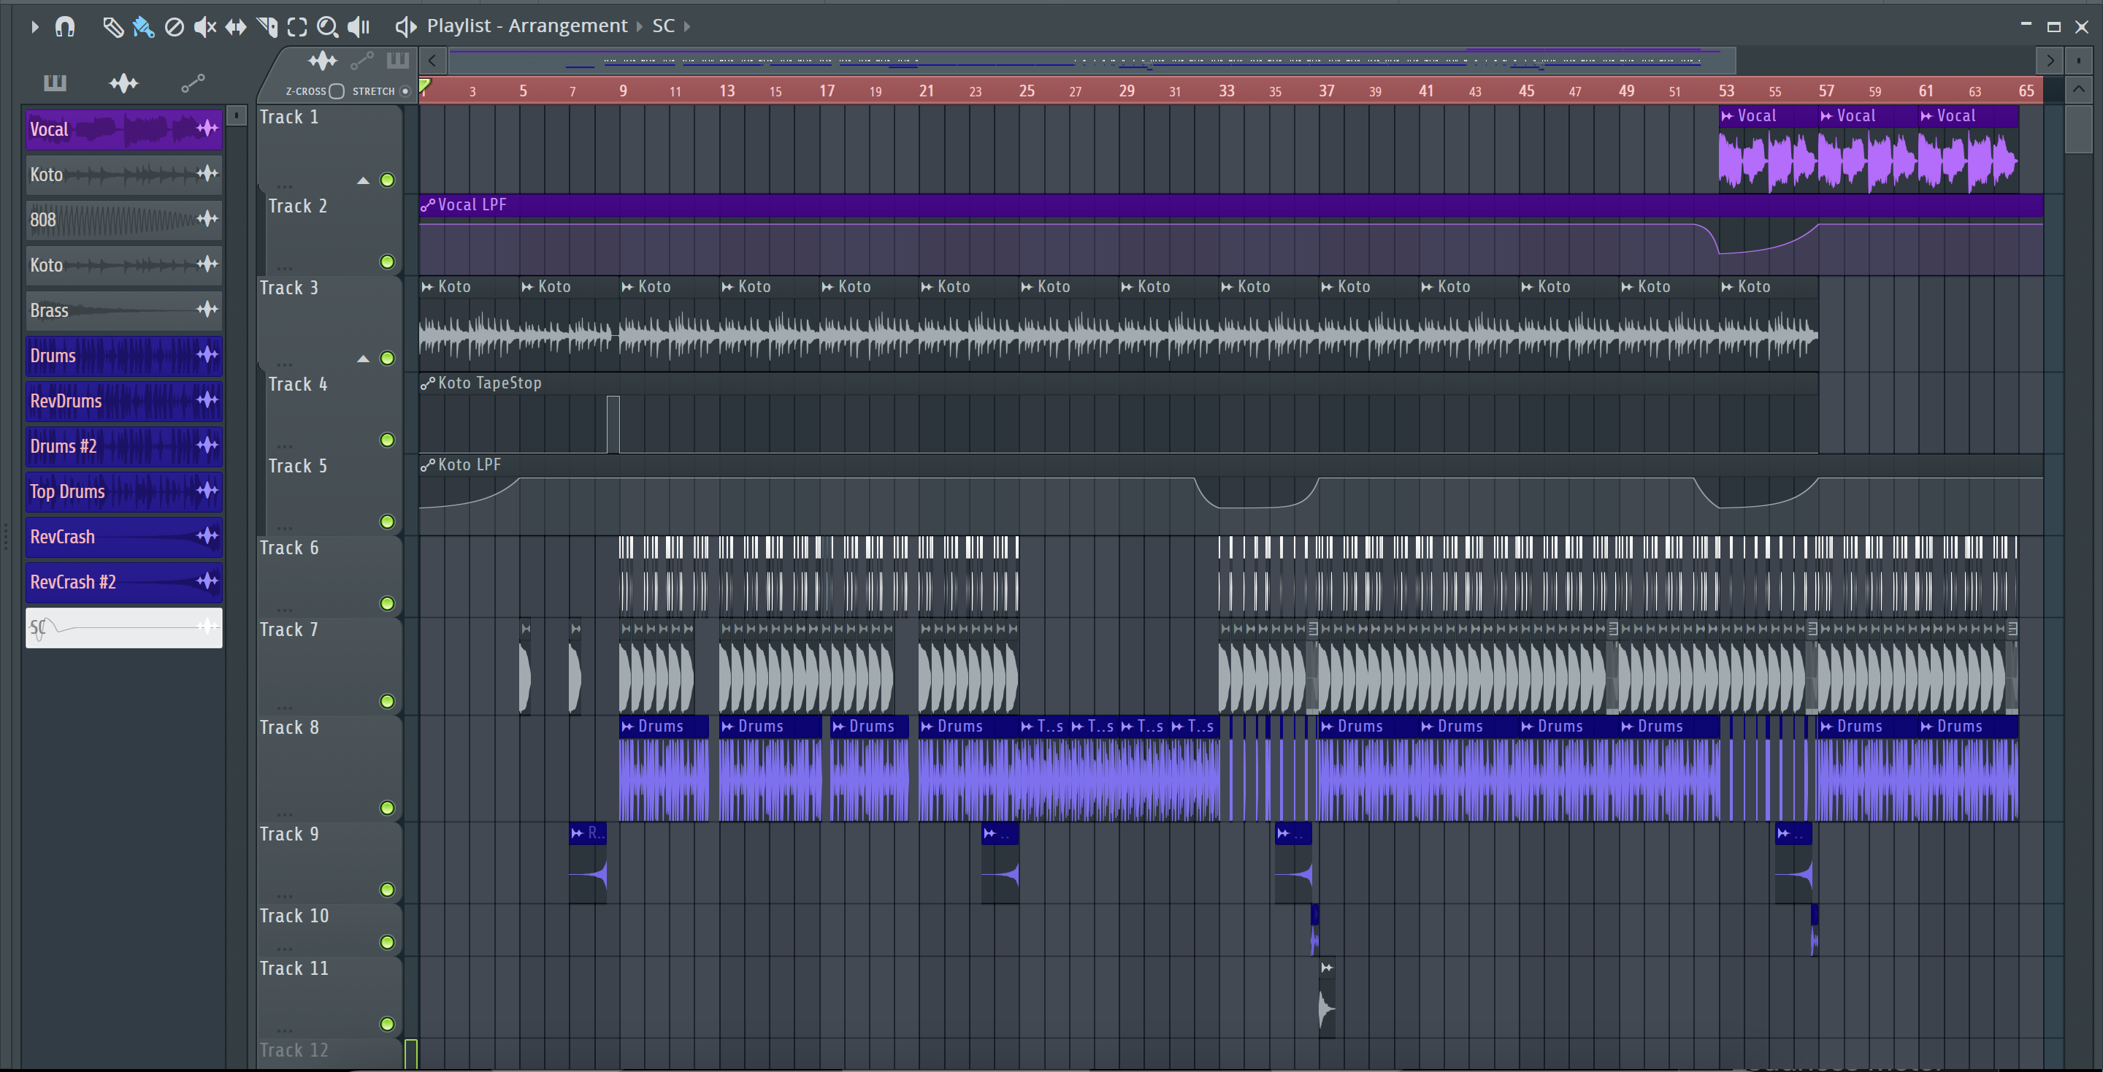
Task: Click the Track 7 label
Action: click(289, 629)
